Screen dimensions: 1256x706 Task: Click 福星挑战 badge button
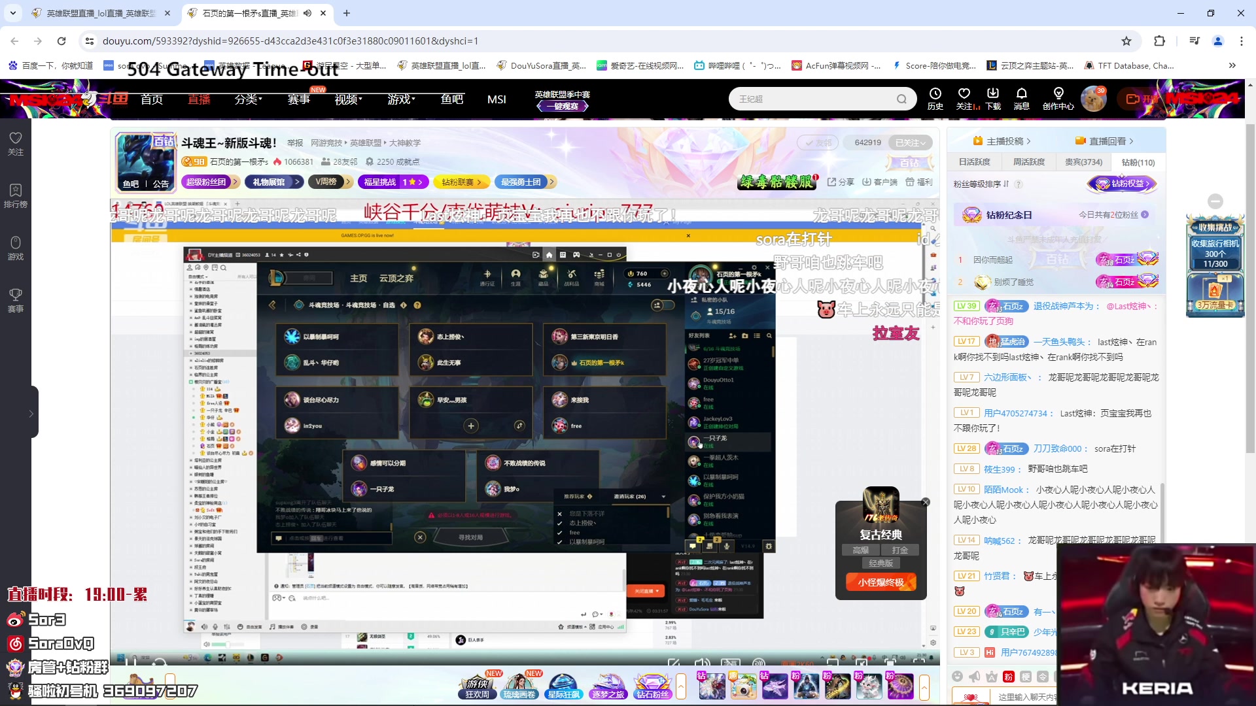click(x=393, y=182)
